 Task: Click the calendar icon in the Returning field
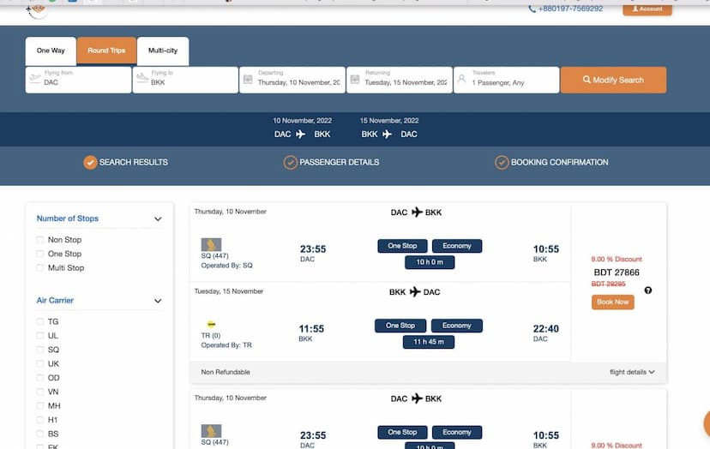click(355, 80)
